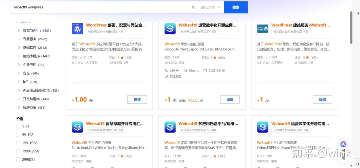Click the X icon to clear search text
The height and width of the screenshot is (168, 360).
[x=193, y=7]
